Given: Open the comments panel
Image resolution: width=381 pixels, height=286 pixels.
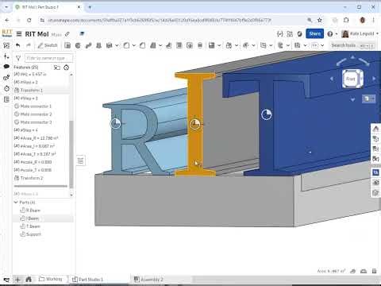Looking at the screenshot, I should point(6,67).
